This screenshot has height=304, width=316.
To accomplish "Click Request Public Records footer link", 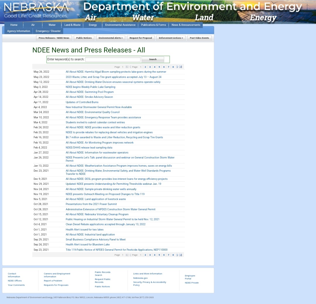I will click(103, 281).
